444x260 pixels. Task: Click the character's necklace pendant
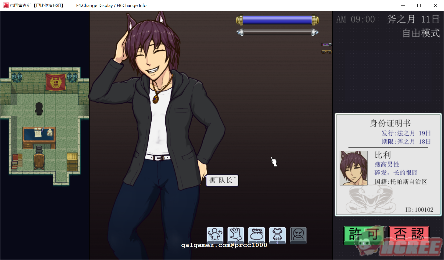156,99
